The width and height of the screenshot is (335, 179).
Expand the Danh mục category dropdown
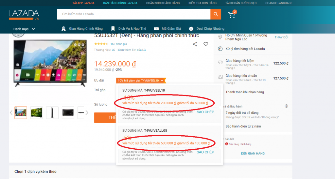[x=24, y=29]
